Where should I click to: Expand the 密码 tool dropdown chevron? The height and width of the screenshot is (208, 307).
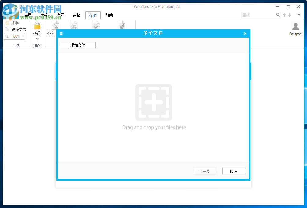(x=37, y=39)
